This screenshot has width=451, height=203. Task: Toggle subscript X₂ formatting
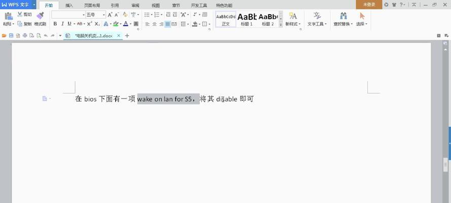point(97,24)
